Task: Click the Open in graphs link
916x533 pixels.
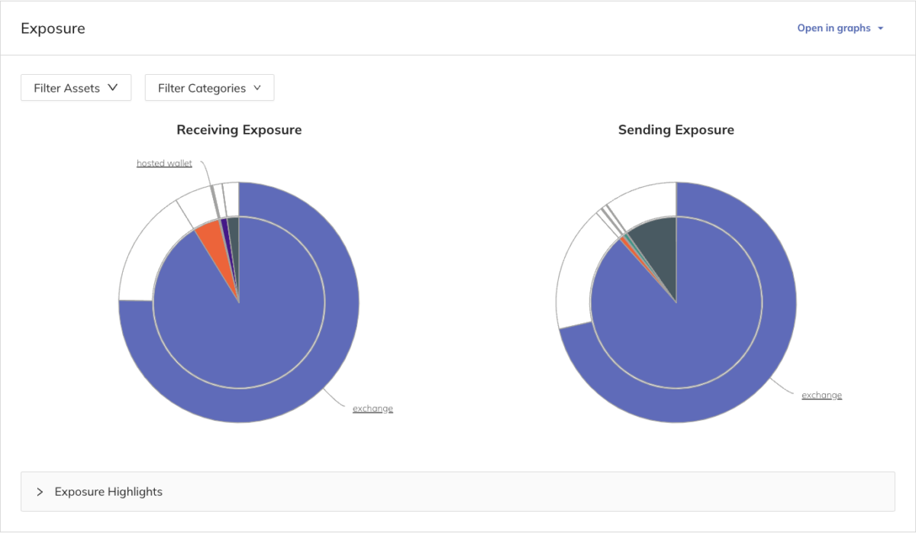Action: pos(834,27)
